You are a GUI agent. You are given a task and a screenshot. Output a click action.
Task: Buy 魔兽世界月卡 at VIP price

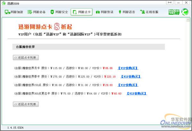(128, 68)
